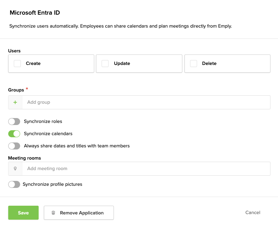278x227 pixels.
Task: Turn on the Synchronize roles toggle
Action: [14, 122]
